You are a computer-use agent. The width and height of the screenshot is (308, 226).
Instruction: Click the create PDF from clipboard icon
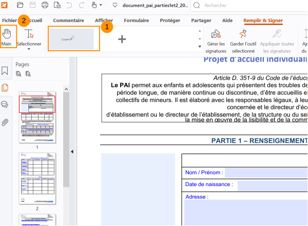(x=57, y=5)
